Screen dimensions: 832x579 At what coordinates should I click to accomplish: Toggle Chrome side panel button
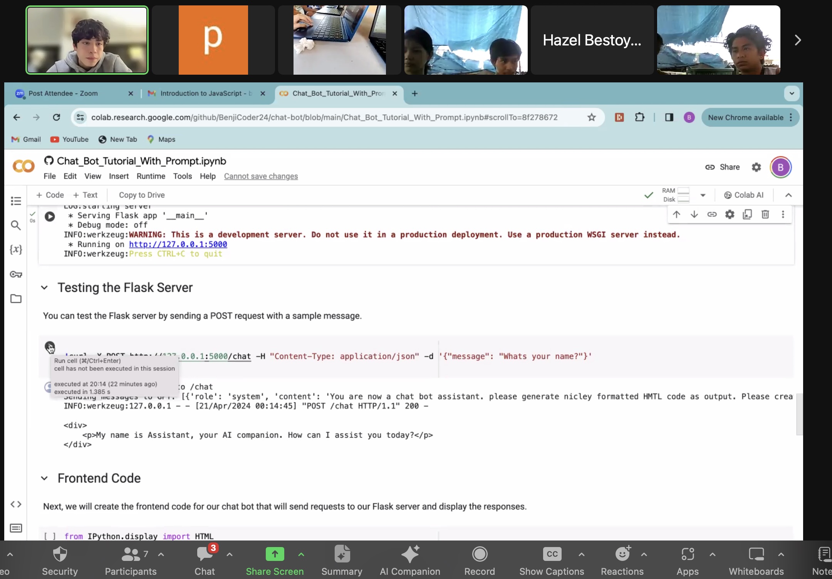pos(669,117)
